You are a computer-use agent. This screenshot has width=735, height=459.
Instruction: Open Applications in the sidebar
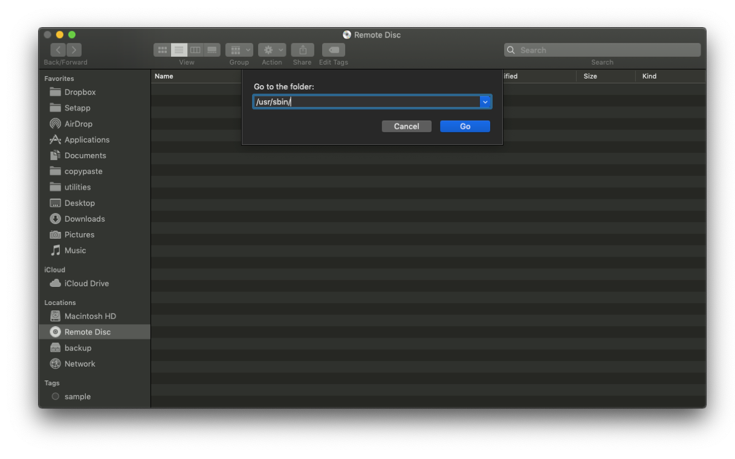click(x=94, y=140)
